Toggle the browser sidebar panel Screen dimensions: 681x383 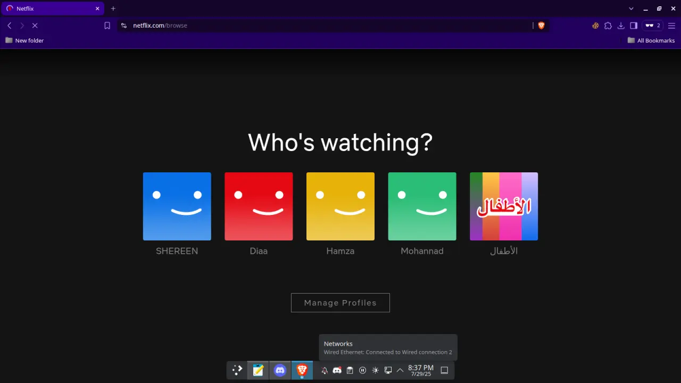(x=634, y=26)
